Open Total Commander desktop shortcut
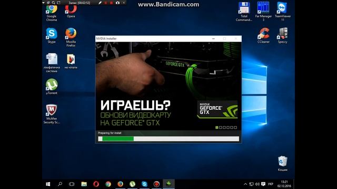The height and width of the screenshot is (189, 337). (244, 12)
